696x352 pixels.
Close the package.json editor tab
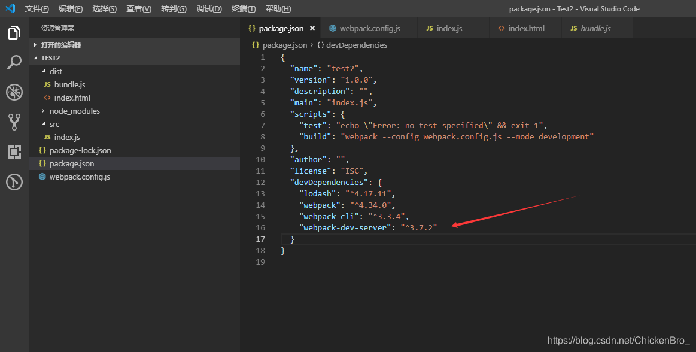(x=312, y=28)
